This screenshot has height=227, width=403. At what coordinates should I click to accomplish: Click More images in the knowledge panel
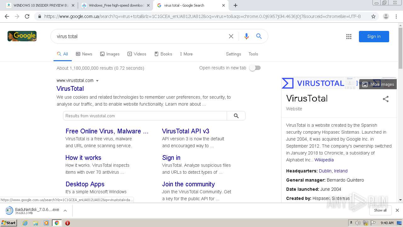(378, 84)
